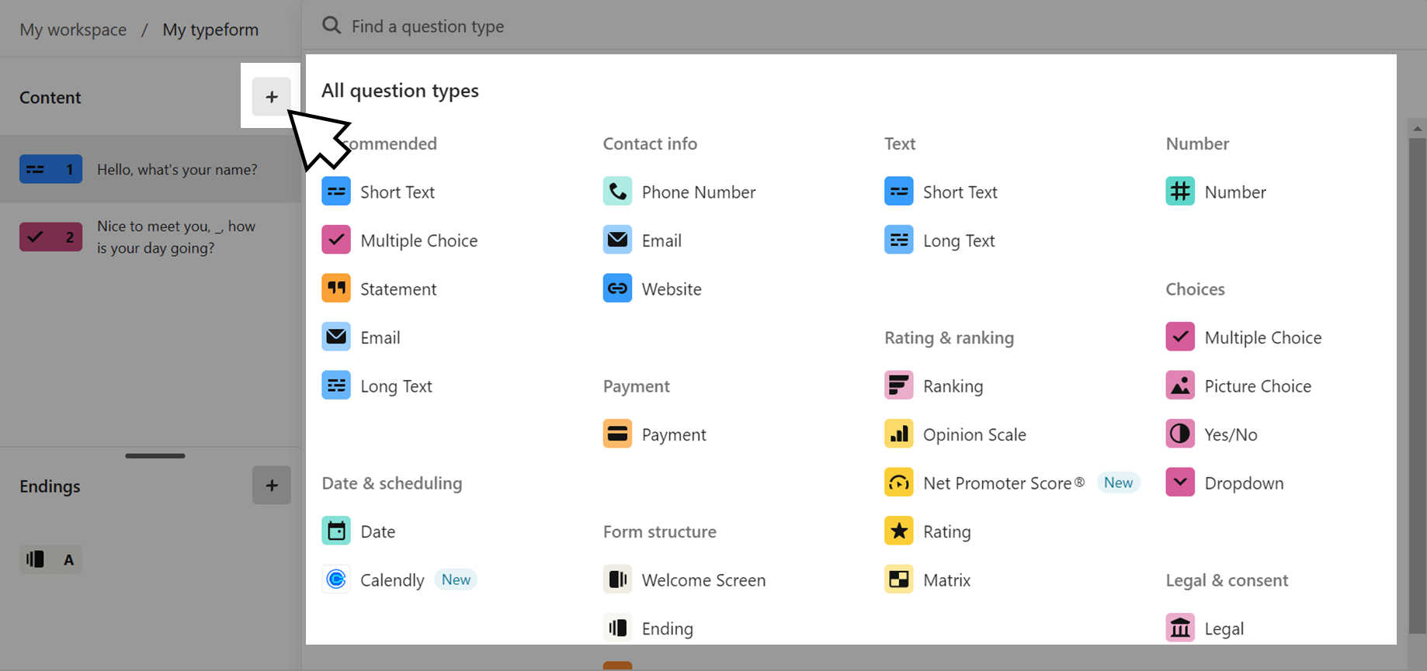Pick the star Rating icon
Viewport: 1427px width, 671px height.
click(x=898, y=531)
